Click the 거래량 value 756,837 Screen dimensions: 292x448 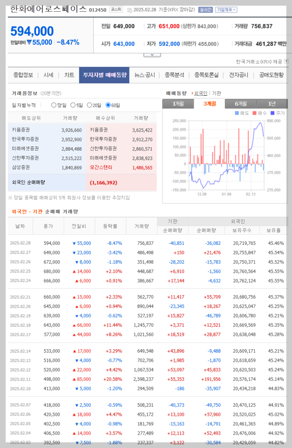pos(262,26)
